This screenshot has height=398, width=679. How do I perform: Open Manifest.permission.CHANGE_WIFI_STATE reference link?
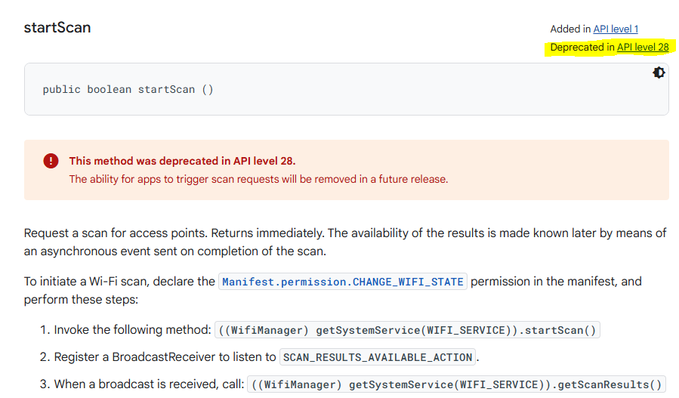pyautogui.click(x=343, y=282)
